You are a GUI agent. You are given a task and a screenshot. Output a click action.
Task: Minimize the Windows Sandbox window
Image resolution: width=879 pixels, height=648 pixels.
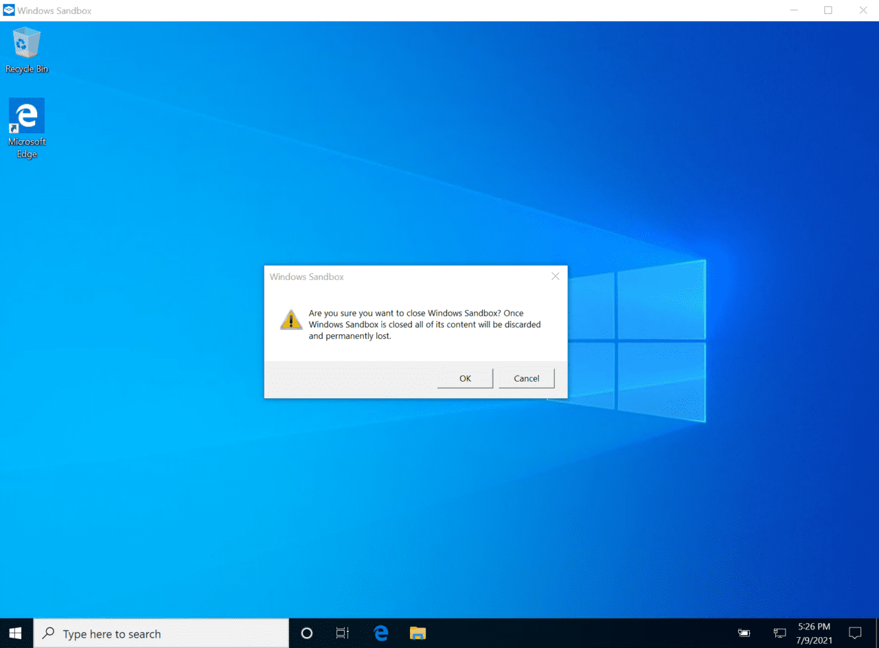pos(794,10)
